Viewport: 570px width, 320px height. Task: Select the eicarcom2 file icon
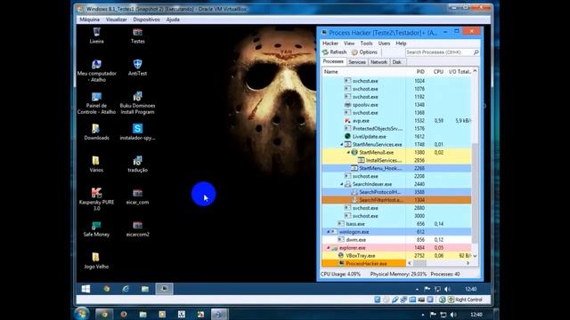[137, 228]
